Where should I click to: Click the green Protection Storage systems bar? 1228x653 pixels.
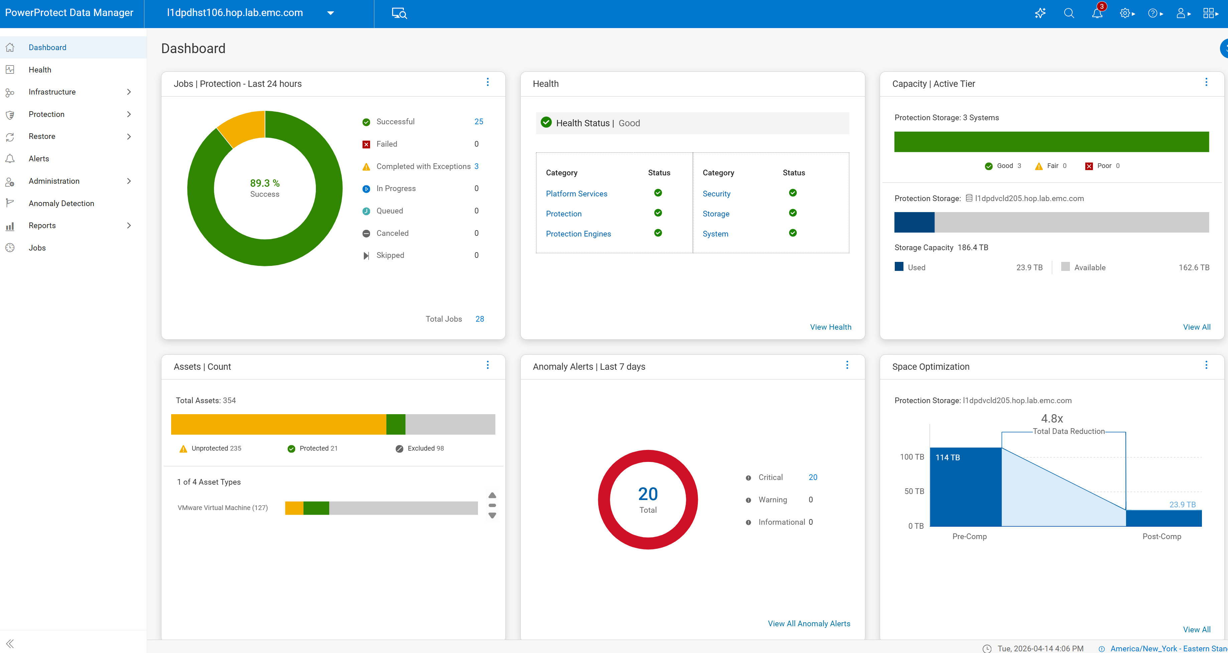pos(1051,142)
